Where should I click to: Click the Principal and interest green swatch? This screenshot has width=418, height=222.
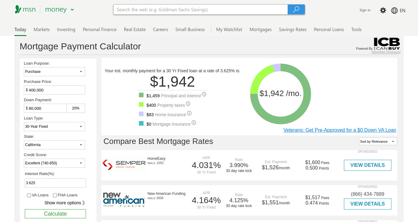click(x=141, y=95)
